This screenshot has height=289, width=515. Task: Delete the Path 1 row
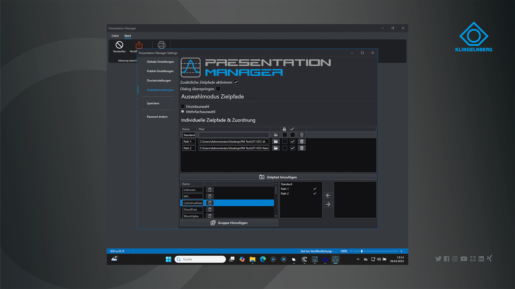pos(302,142)
